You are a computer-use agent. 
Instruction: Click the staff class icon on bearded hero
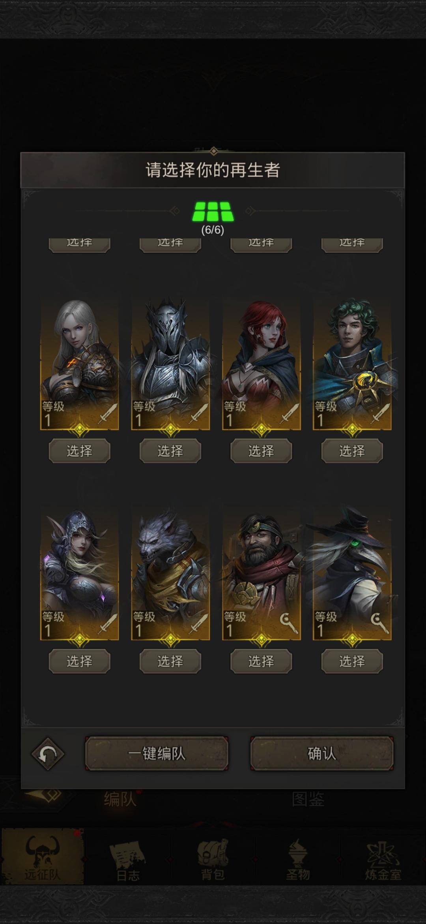[x=289, y=623]
